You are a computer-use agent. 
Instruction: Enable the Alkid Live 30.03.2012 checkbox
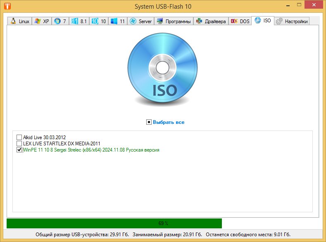tap(19, 137)
